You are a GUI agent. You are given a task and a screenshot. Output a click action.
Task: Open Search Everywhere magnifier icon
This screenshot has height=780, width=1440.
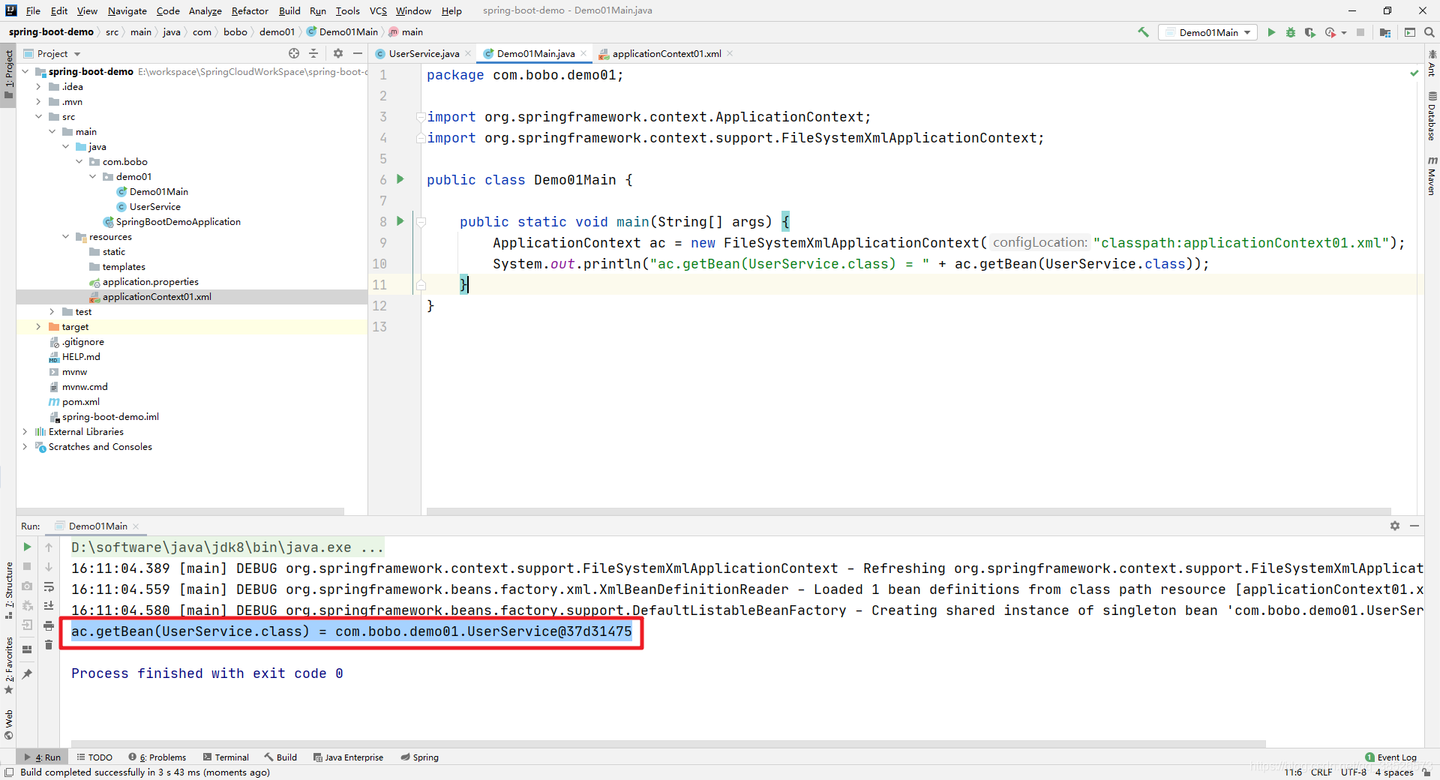1429,32
